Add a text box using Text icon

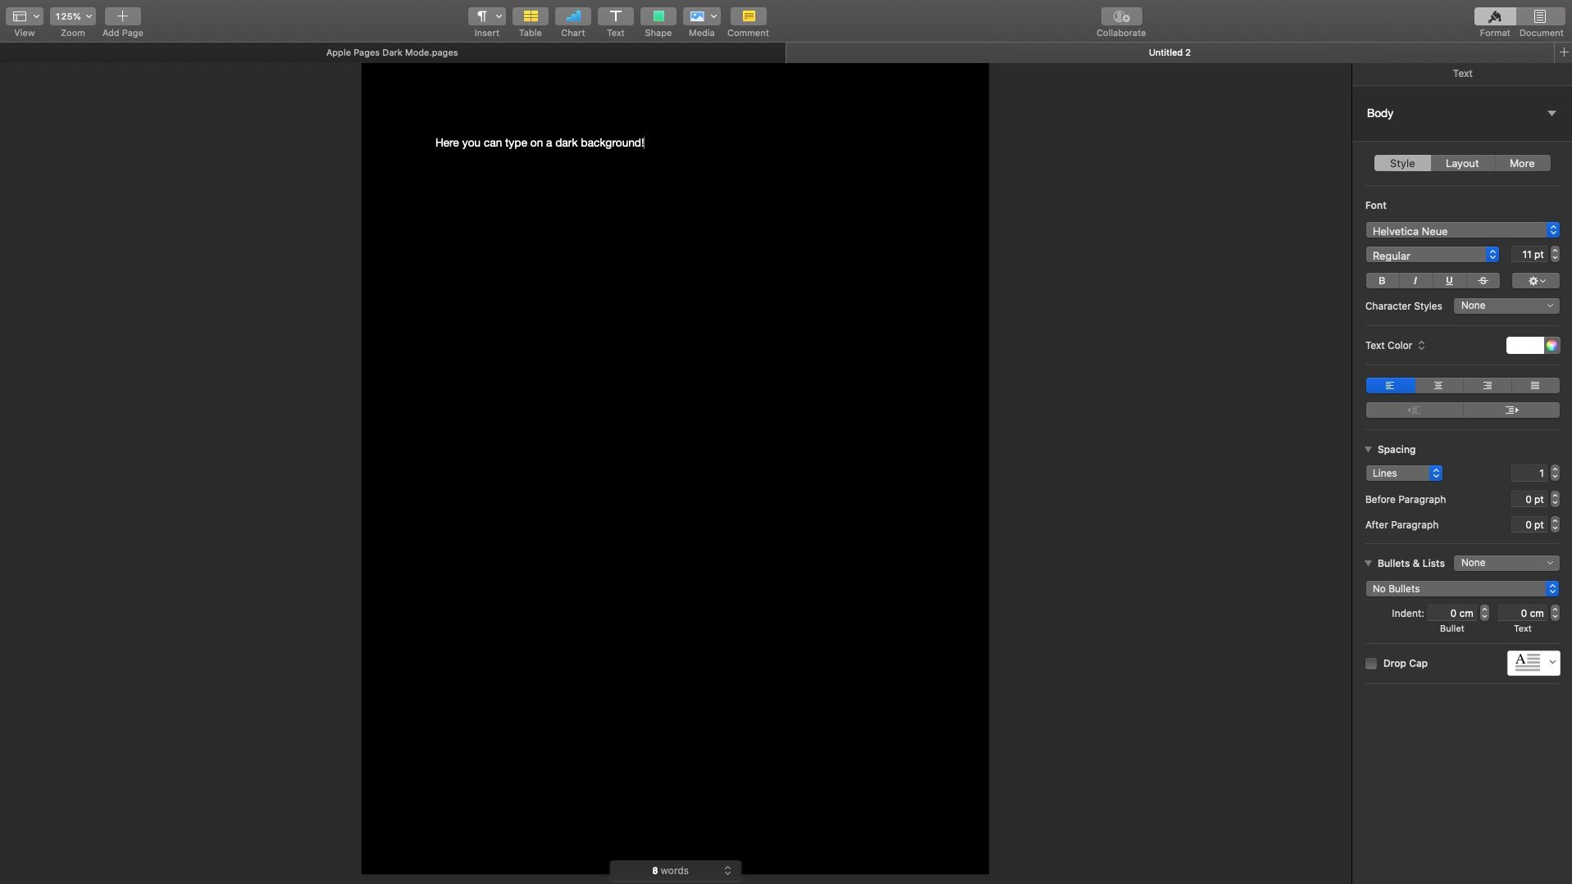[x=615, y=16]
